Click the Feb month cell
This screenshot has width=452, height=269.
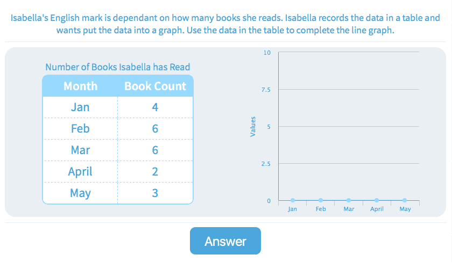point(80,129)
